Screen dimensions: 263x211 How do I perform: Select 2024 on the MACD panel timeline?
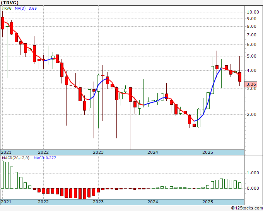click(153, 202)
